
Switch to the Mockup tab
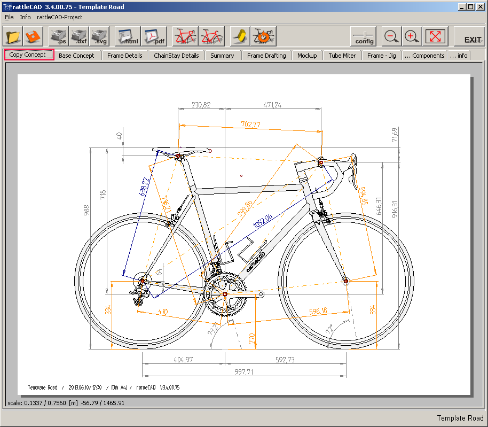(x=307, y=56)
